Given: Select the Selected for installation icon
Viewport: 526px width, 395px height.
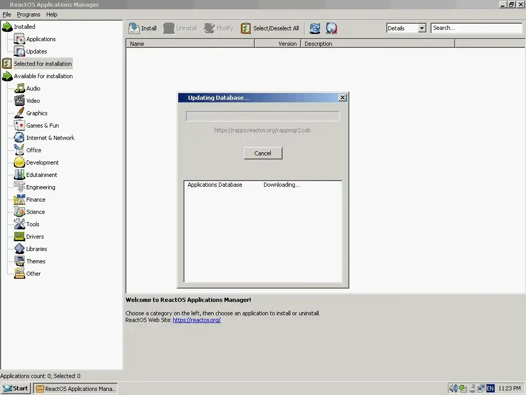Looking at the screenshot, I should 7,63.
